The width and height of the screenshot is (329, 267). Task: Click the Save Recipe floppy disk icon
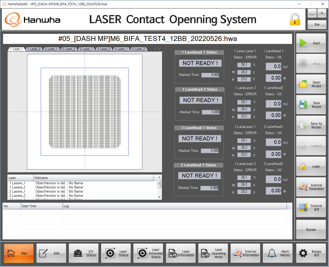point(303,105)
